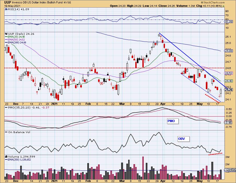Click the May label on the bottom x-axis
Image resolution: width=236 pixels, height=183 pixels.
click(x=200, y=181)
